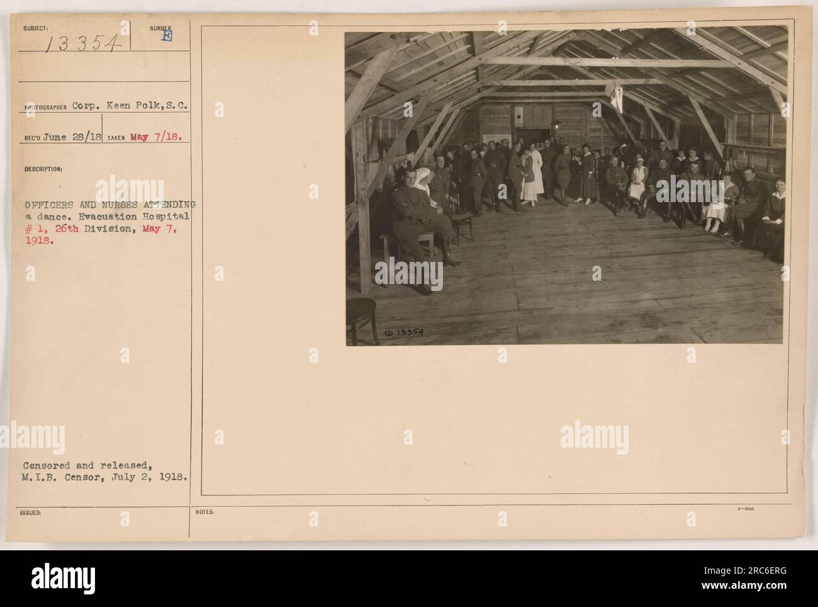Click the alamy logo in bottom bar

tap(62, 579)
